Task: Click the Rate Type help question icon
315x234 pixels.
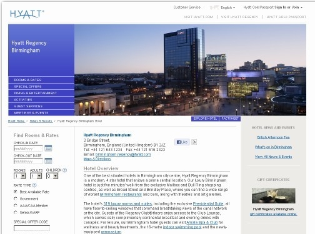Action: click(34, 185)
